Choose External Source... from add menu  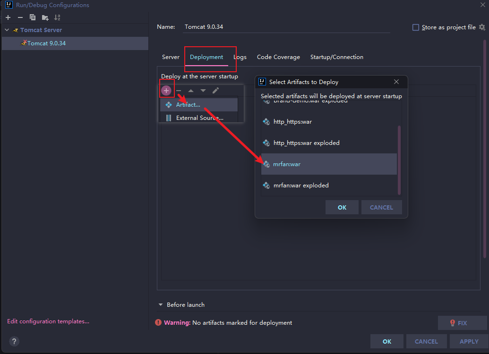pyautogui.click(x=199, y=118)
